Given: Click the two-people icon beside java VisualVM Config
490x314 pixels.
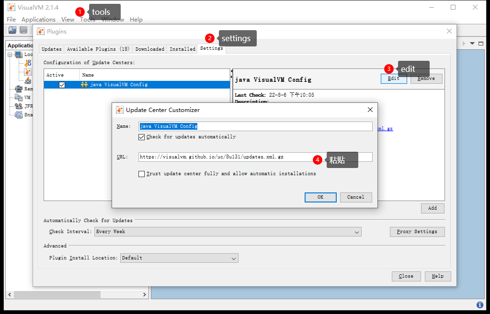Looking at the screenshot, I should pos(84,84).
